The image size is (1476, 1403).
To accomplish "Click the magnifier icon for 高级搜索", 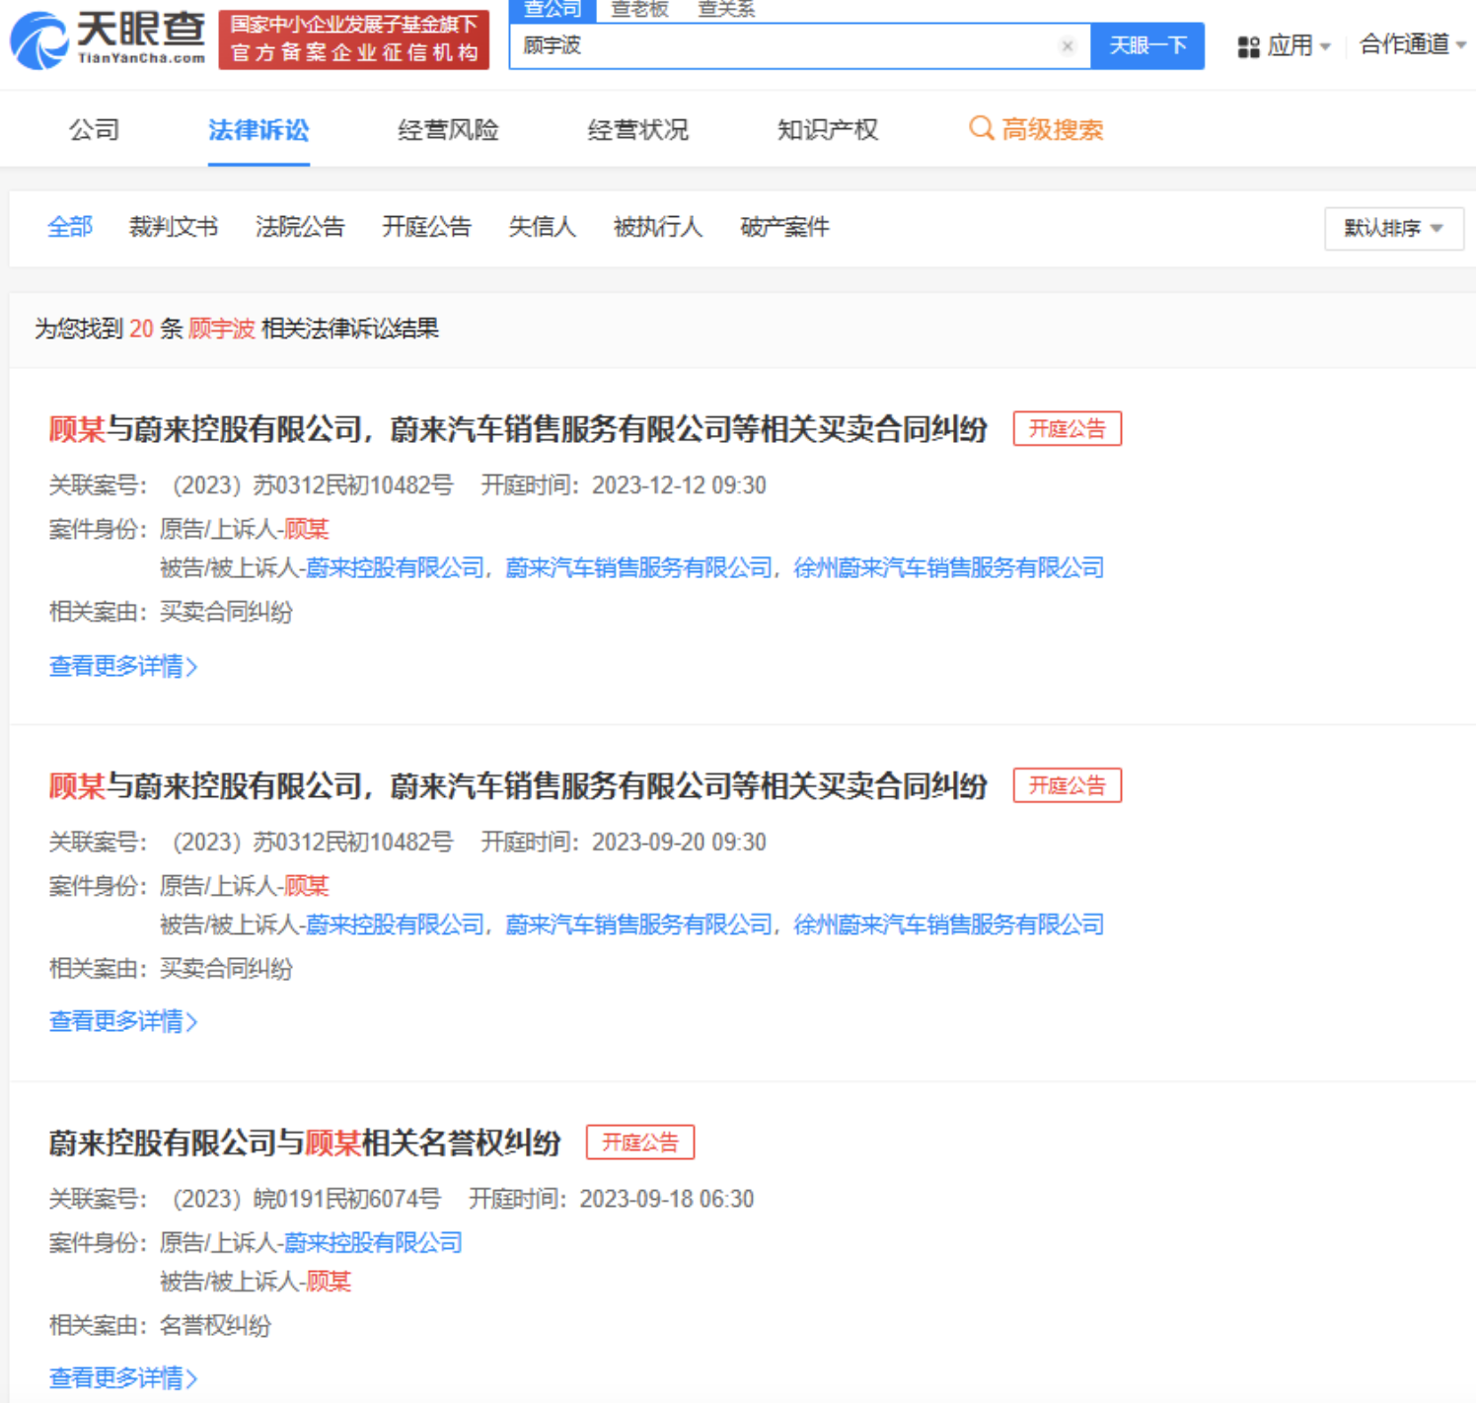I will pos(981,128).
